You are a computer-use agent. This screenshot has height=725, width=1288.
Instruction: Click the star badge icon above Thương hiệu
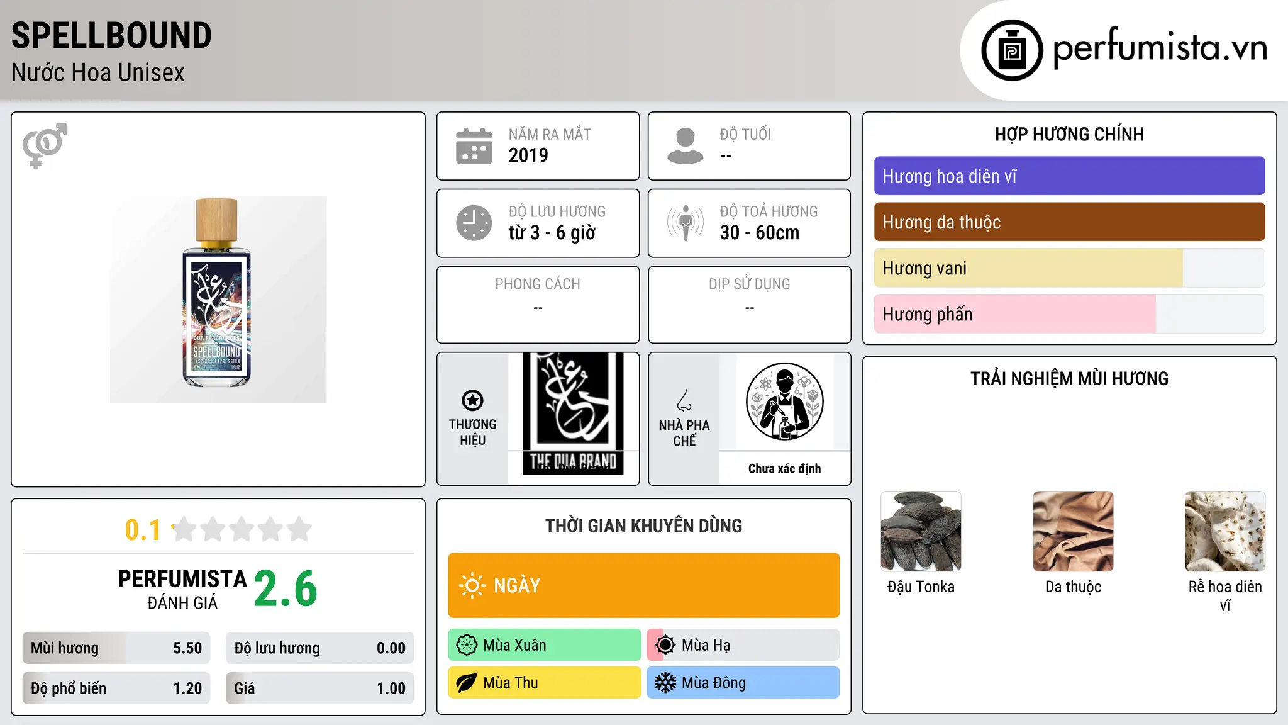coord(472,400)
